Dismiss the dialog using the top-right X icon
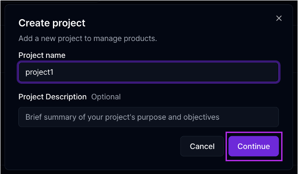The image size is (298, 174). click(x=279, y=18)
